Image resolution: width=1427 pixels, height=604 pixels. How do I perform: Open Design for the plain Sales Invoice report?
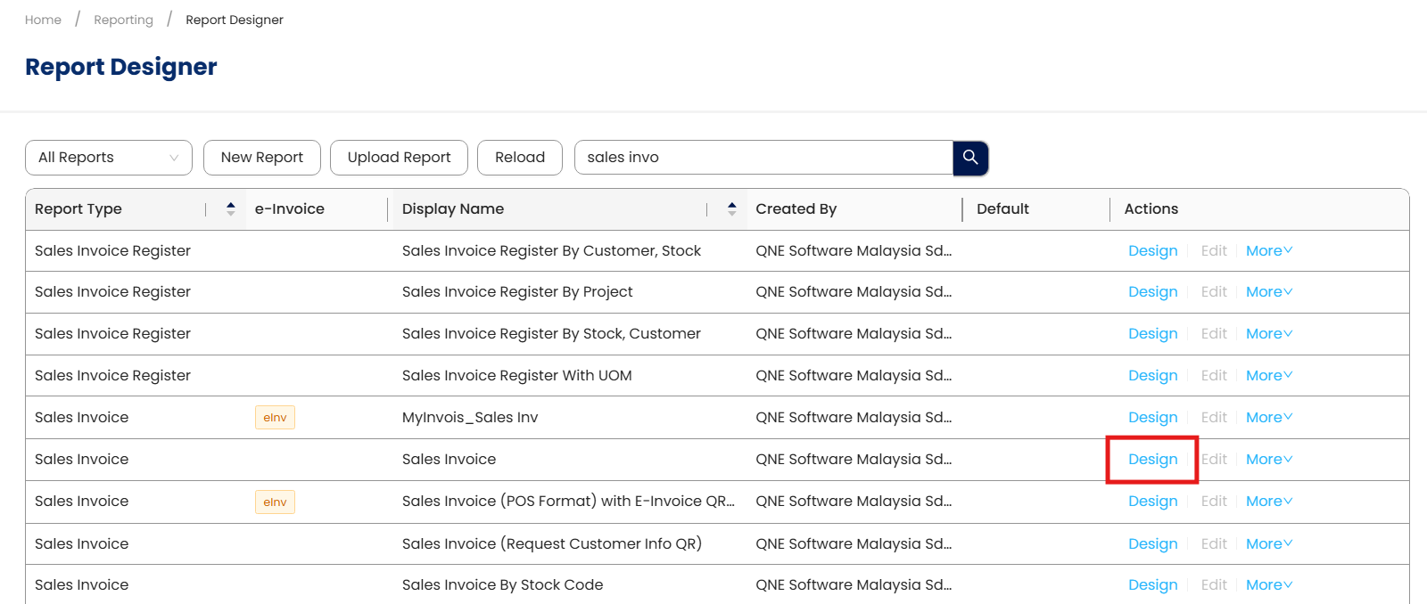pos(1152,460)
